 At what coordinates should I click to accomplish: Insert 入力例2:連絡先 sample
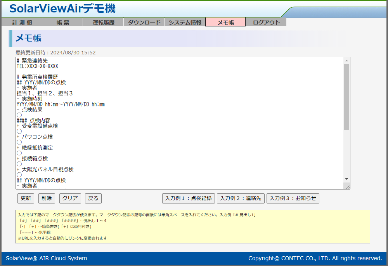click(x=240, y=198)
